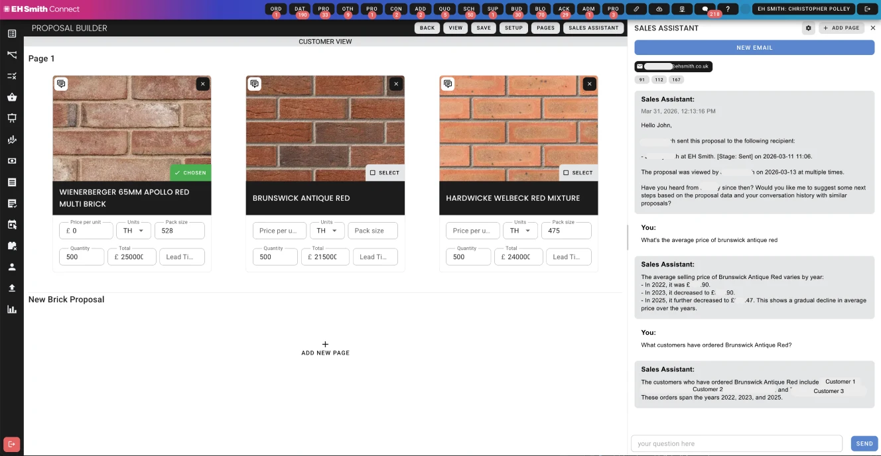
Task: Open the upload arrow icon in left sidebar
Action: [x=12, y=288]
